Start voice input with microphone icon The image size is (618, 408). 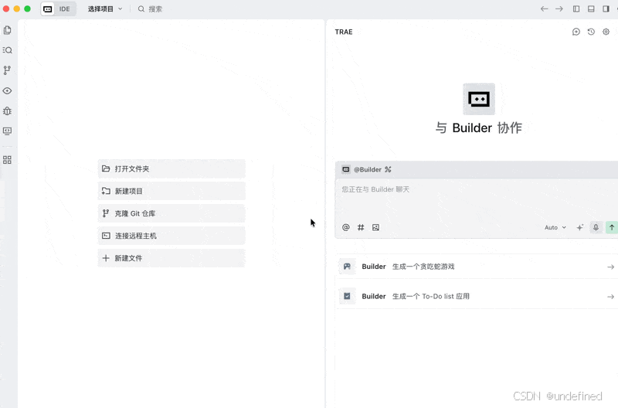[x=596, y=227]
